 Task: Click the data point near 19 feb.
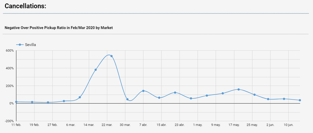(32, 102)
